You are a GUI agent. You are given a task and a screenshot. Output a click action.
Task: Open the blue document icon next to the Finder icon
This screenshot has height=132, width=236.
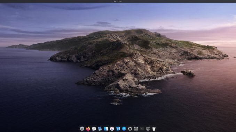click(x=100, y=129)
